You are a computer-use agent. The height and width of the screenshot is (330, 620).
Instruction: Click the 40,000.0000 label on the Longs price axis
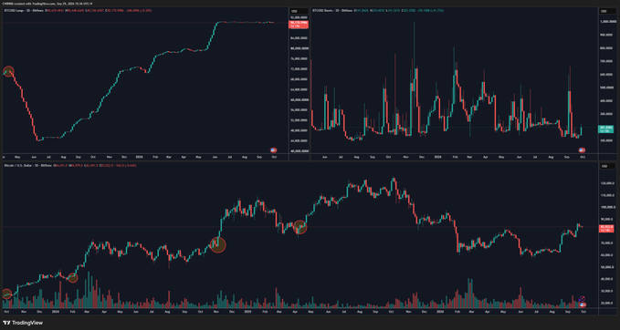pyautogui.click(x=299, y=150)
